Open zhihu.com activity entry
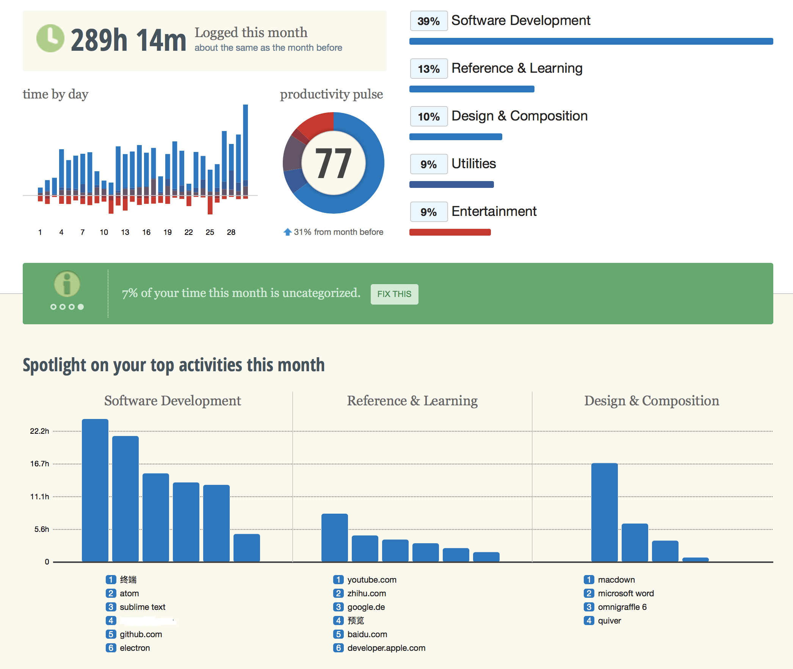The width and height of the screenshot is (793, 669). [x=366, y=593]
